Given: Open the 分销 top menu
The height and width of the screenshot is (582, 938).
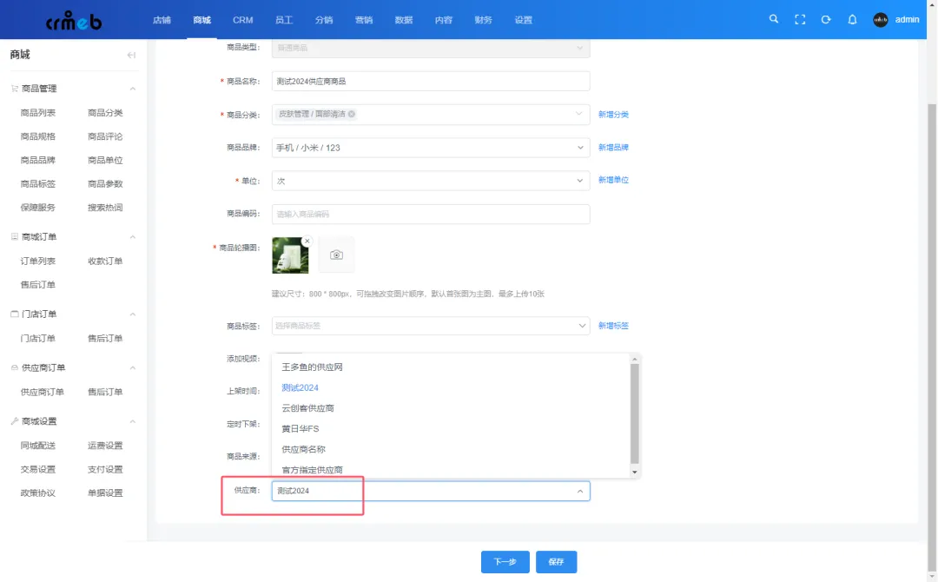Looking at the screenshot, I should point(324,20).
